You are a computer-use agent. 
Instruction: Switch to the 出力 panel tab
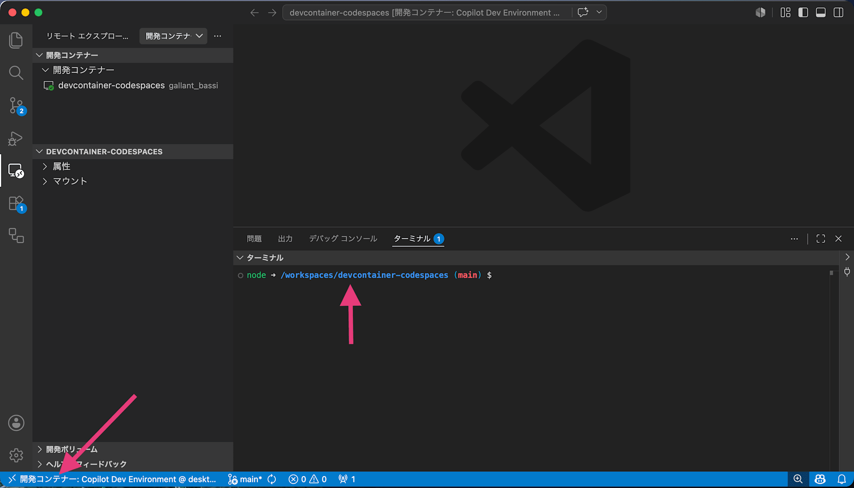coord(285,238)
